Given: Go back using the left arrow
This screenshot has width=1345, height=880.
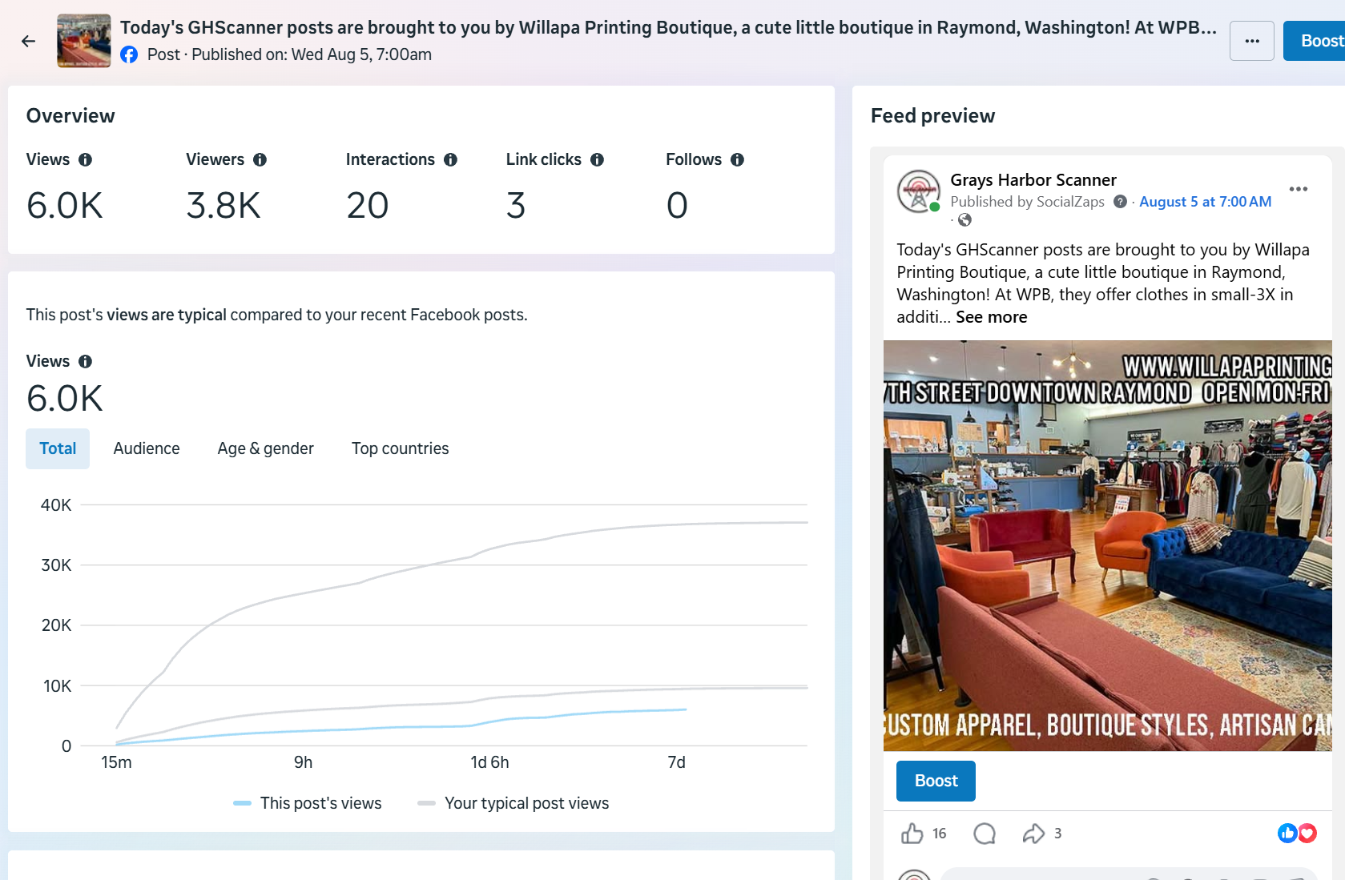Looking at the screenshot, I should tap(29, 41).
